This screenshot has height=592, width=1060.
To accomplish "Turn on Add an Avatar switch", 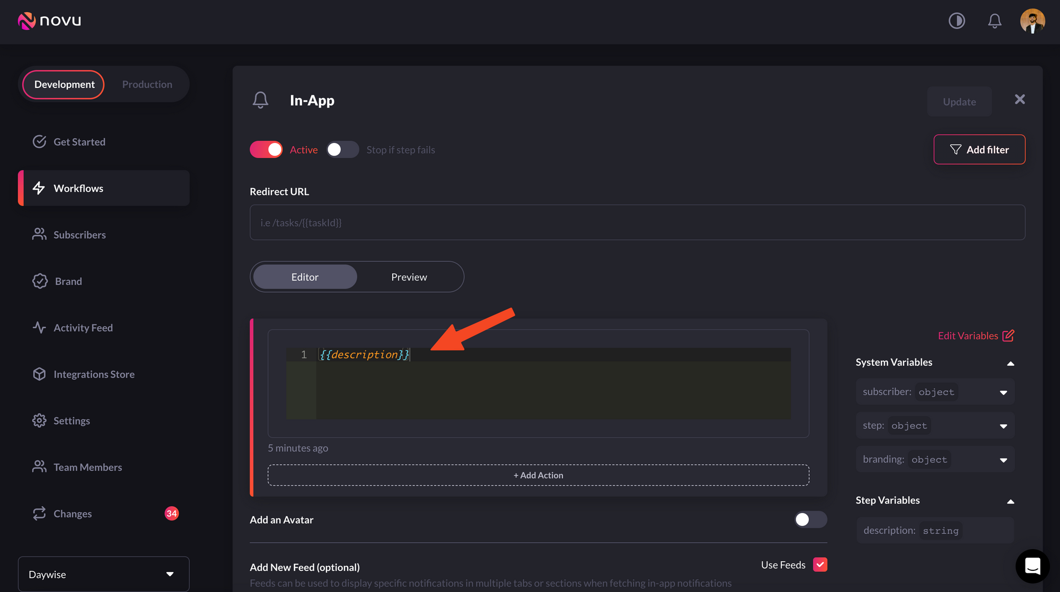I will point(810,519).
